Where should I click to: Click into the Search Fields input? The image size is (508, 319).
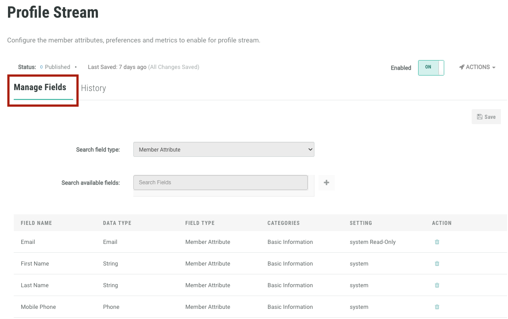point(221,182)
